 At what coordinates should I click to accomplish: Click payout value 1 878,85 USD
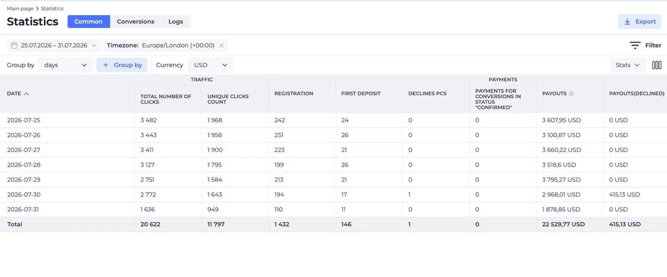tap(561, 209)
